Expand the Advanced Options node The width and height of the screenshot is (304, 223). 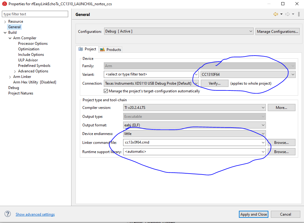coord(15,71)
